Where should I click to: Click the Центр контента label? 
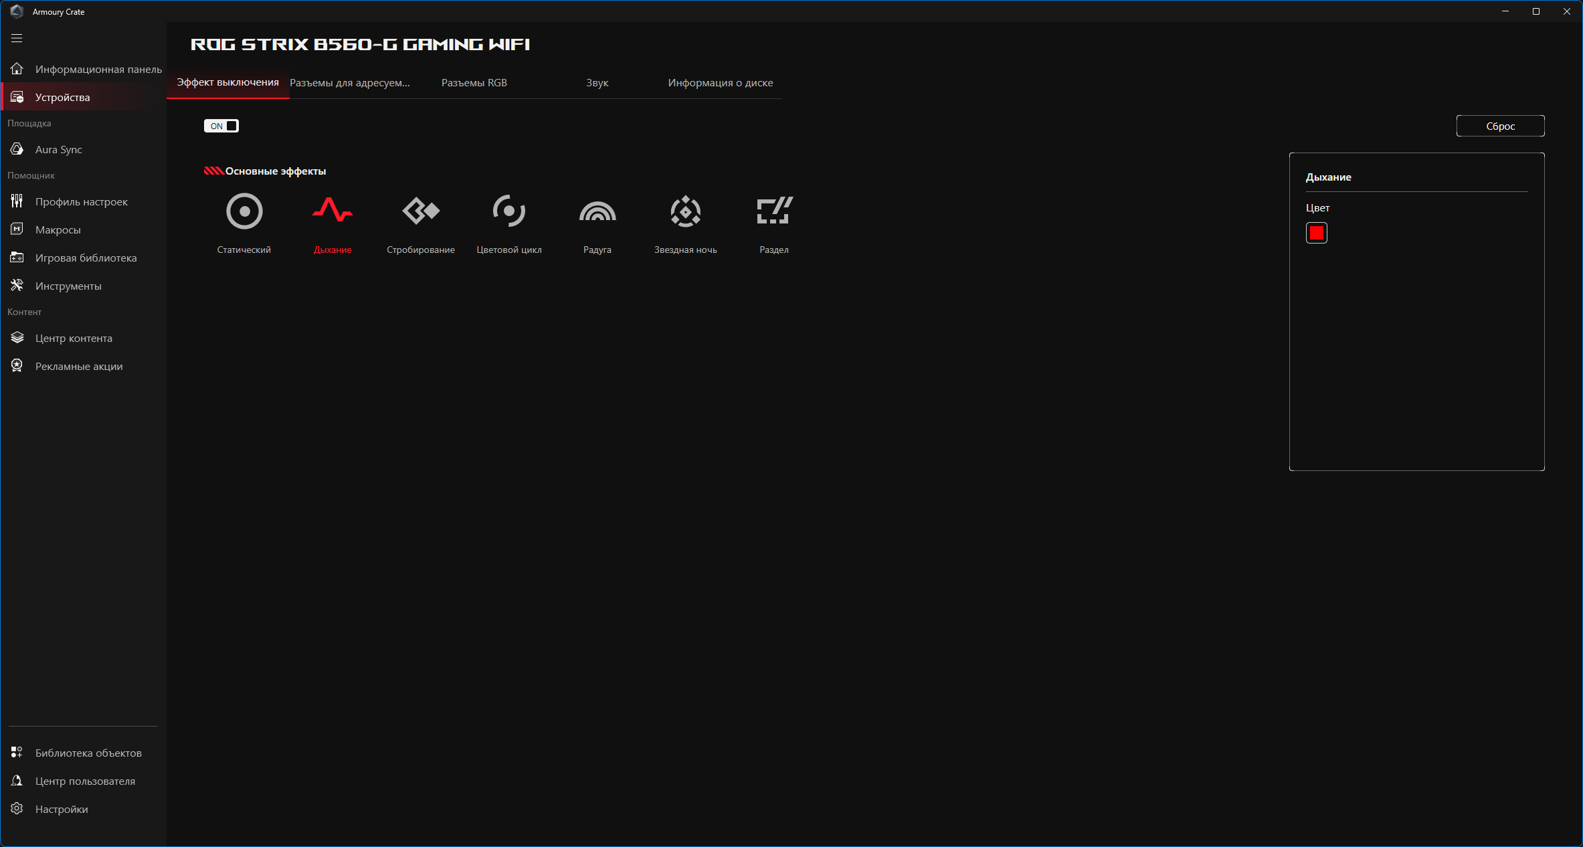(74, 339)
